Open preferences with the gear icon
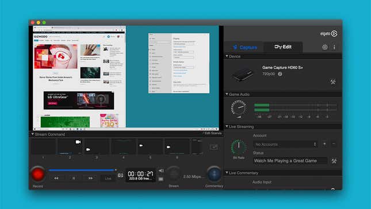The width and height of the screenshot is (371, 209). (325, 47)
